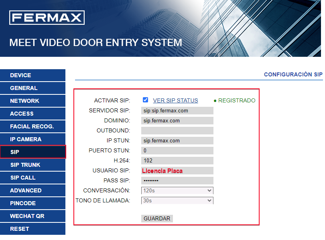Go to the Pincode page

tap(32, 203)
